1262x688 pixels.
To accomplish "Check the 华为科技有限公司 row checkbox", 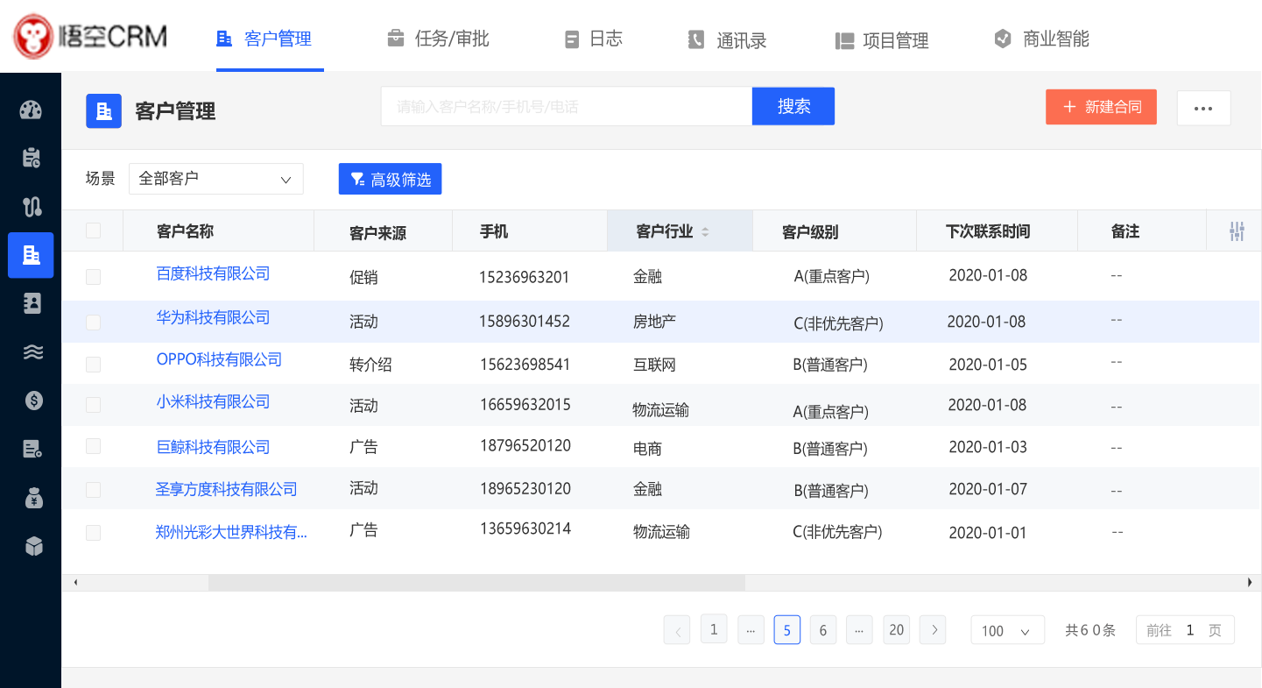I will tap(93, 323).
